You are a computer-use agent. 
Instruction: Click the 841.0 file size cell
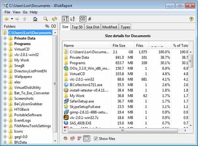pos(120,57)
